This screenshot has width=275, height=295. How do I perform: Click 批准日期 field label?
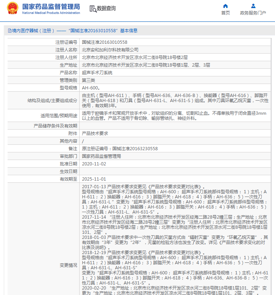click(x=68, y=164)
